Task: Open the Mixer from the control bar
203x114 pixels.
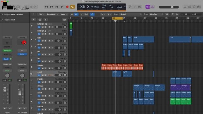Action: tap(31, 7)
